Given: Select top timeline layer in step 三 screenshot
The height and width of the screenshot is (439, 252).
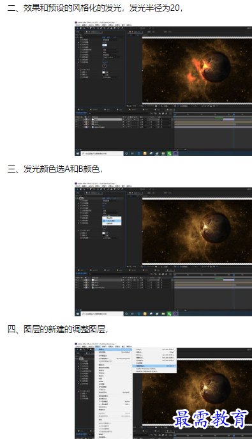Looking at the screenshot, I should pos(108,281).
